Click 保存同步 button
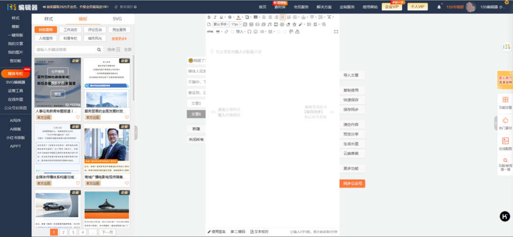 352,109
